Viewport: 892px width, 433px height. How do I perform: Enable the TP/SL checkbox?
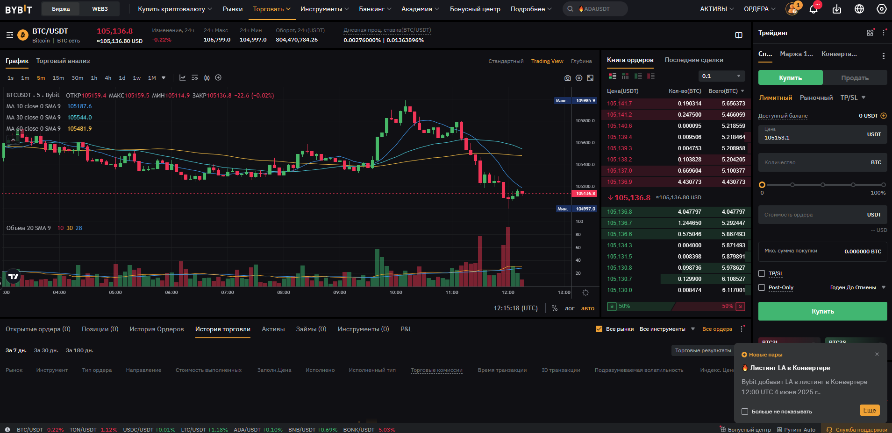pyautogui.click(x=762, y=273)
